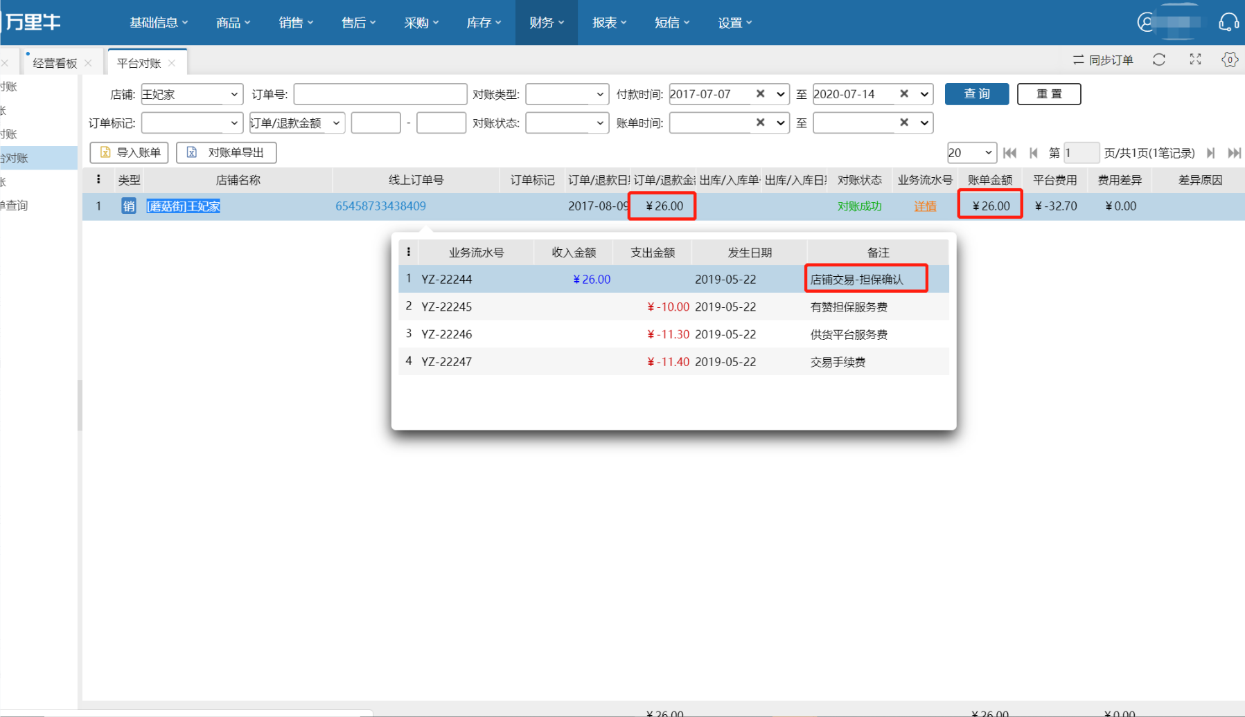This screenshot has height=717, width=1245.
Task: Click 万里牛 logo
Action: pyautogui.click(x=32, y=22)
